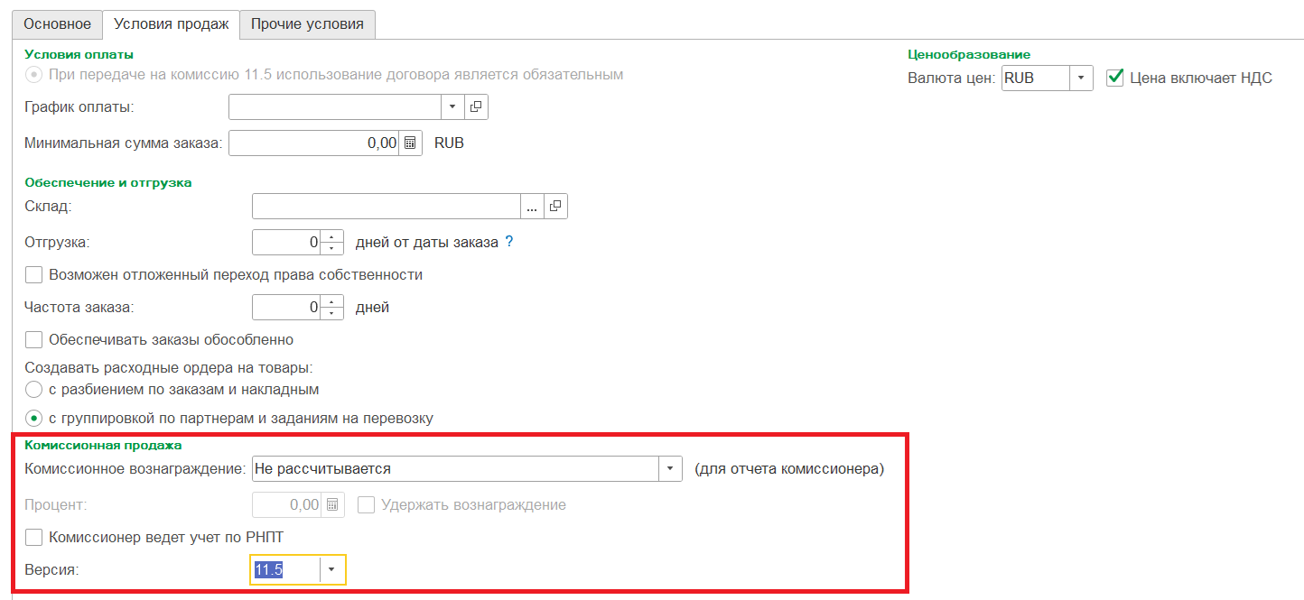This screenshot has width=1304, height=600.
Task: Select с разбиением по заказам и накладным
Action: [34, 390]
